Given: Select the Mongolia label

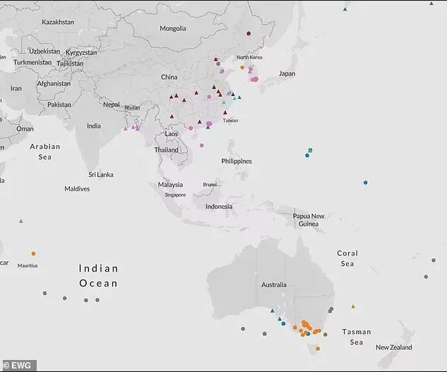Looking at the screenshot, I should pos(173,28).
